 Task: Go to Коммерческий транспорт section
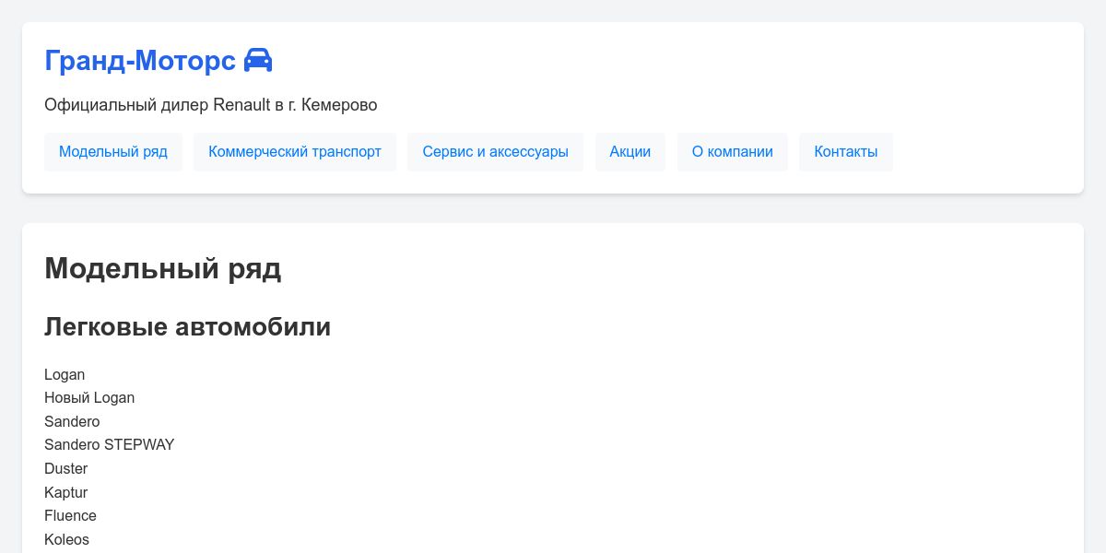tap(295, 152)
